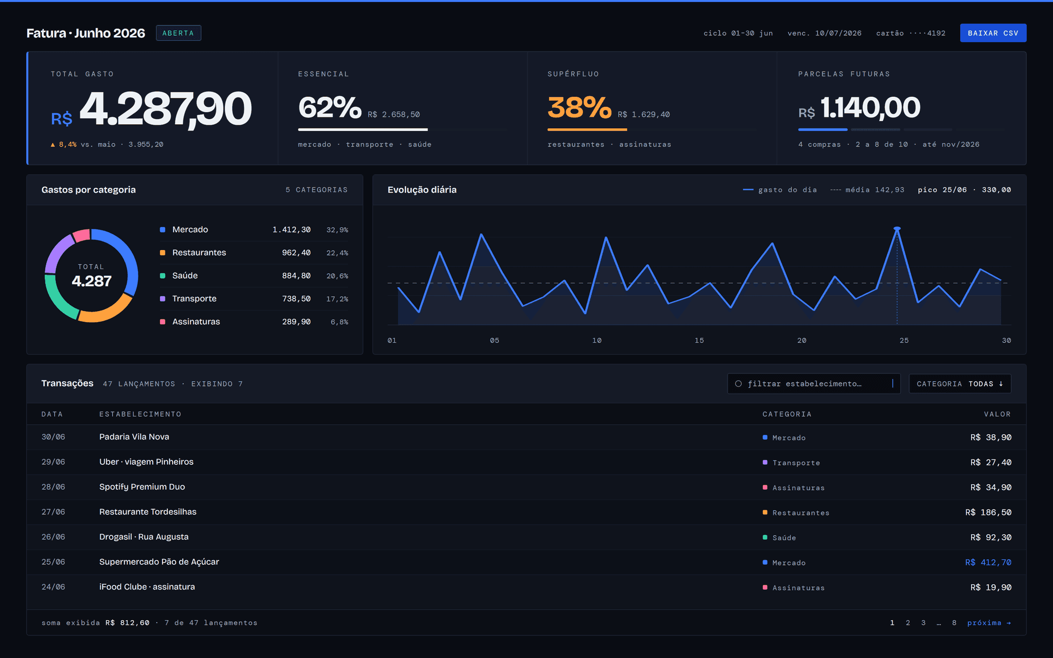The width and height of the screenshot is (1053, 658).
Task: Download the invoice with Baixar CSV
Action: pyautogui.click(x=993, y=33)
